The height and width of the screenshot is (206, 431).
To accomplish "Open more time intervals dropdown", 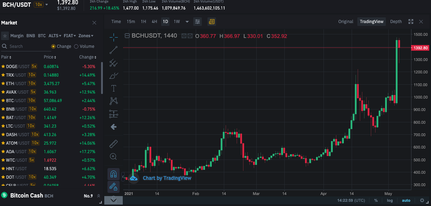I will (x=187, y=22).
